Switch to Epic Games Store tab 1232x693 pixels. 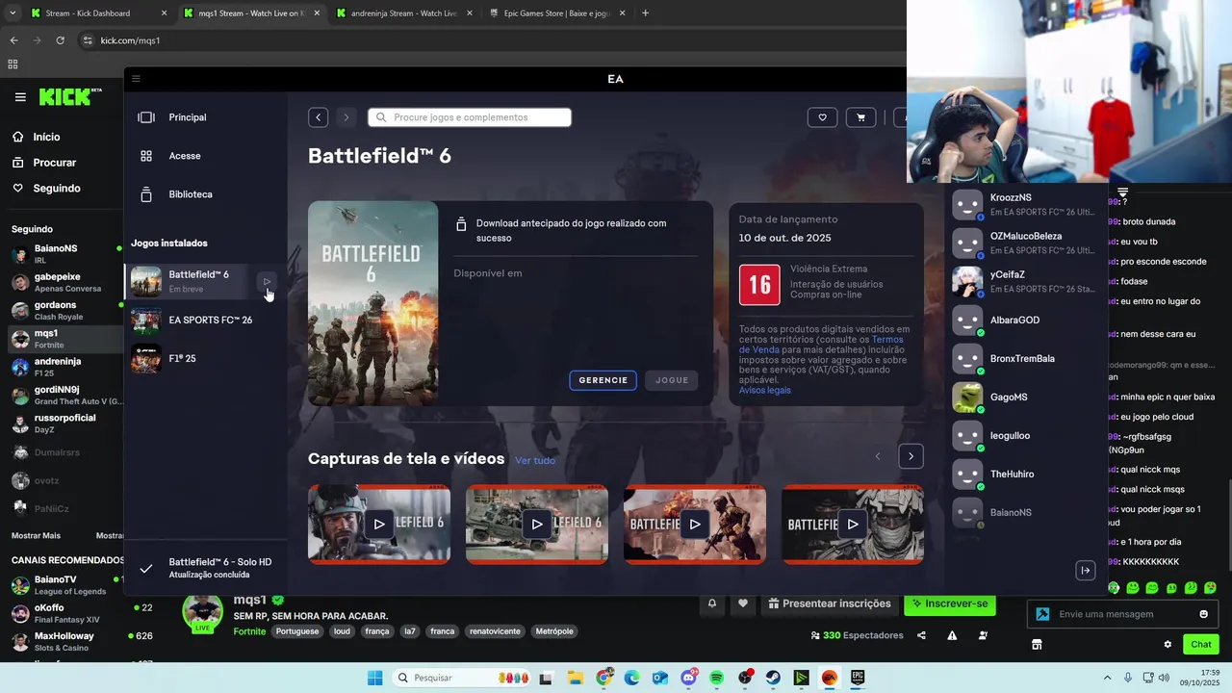[556, 13]
